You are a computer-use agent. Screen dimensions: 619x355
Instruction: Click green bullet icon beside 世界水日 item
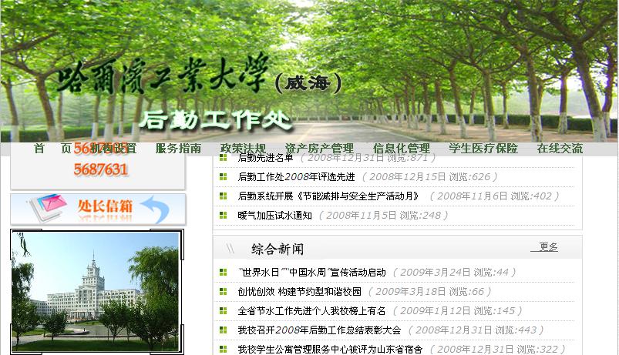(x=223, y=272)
